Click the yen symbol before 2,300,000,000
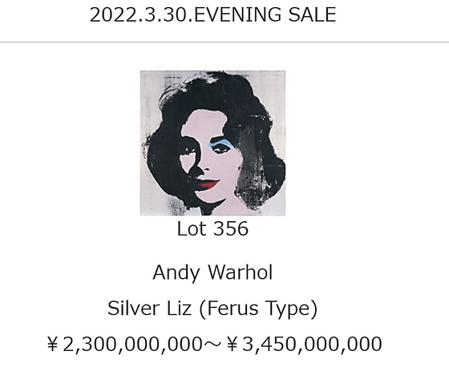449x379 pixels. 52,344
